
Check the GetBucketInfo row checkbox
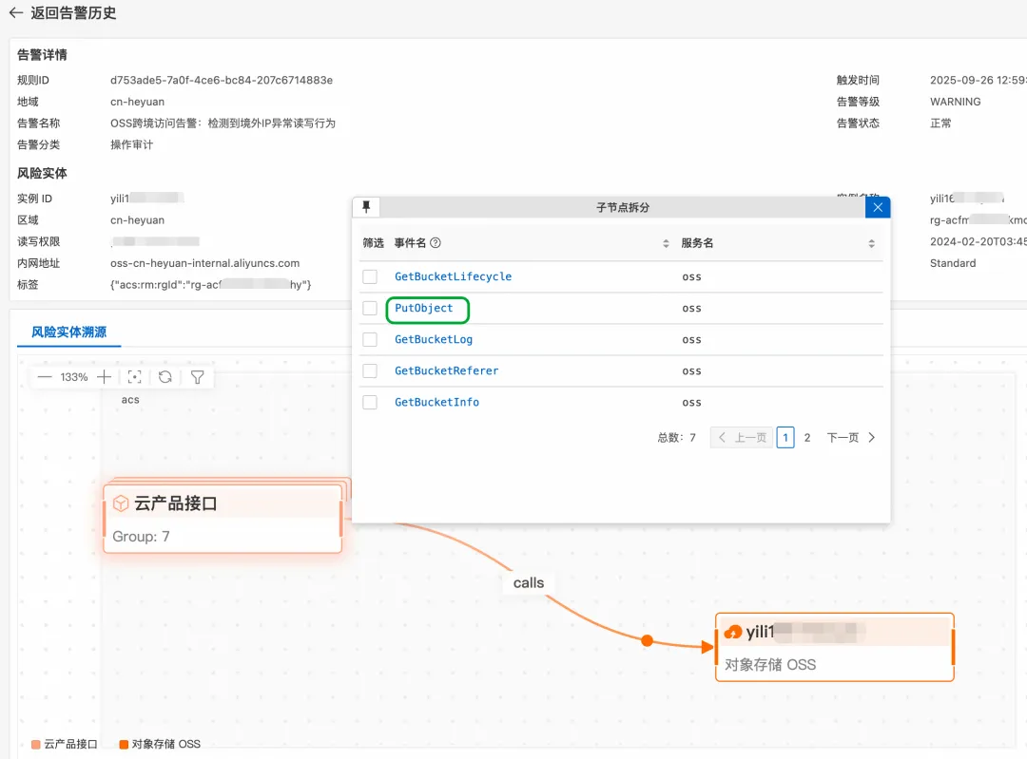[370, 403]
